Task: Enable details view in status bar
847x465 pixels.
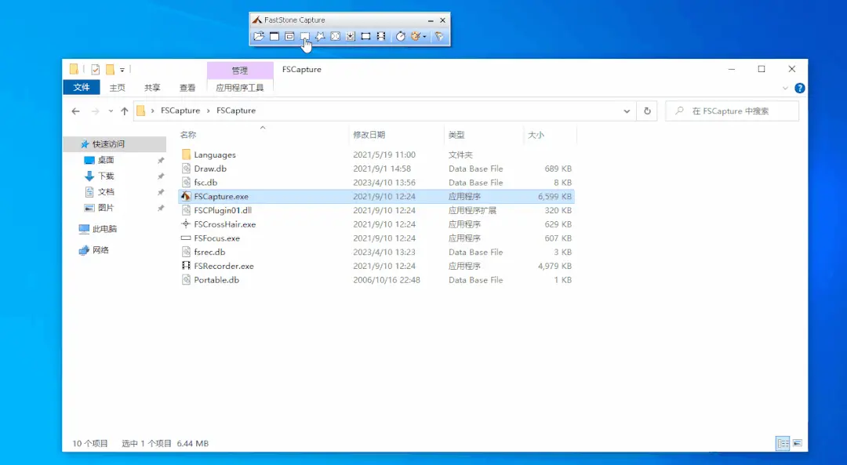Action: pyautogui.click(x=782, y=443)
